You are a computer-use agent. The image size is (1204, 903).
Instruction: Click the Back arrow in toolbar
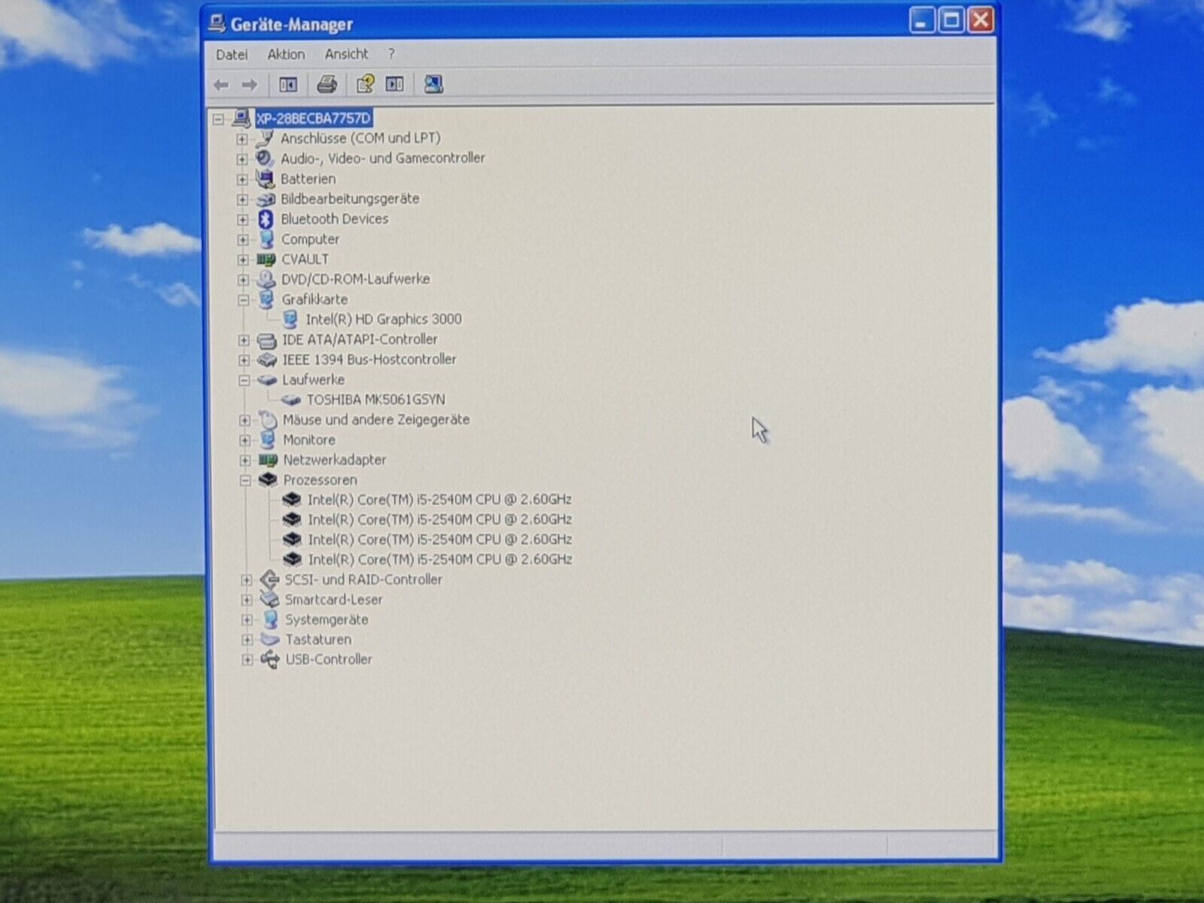(221, 85)
